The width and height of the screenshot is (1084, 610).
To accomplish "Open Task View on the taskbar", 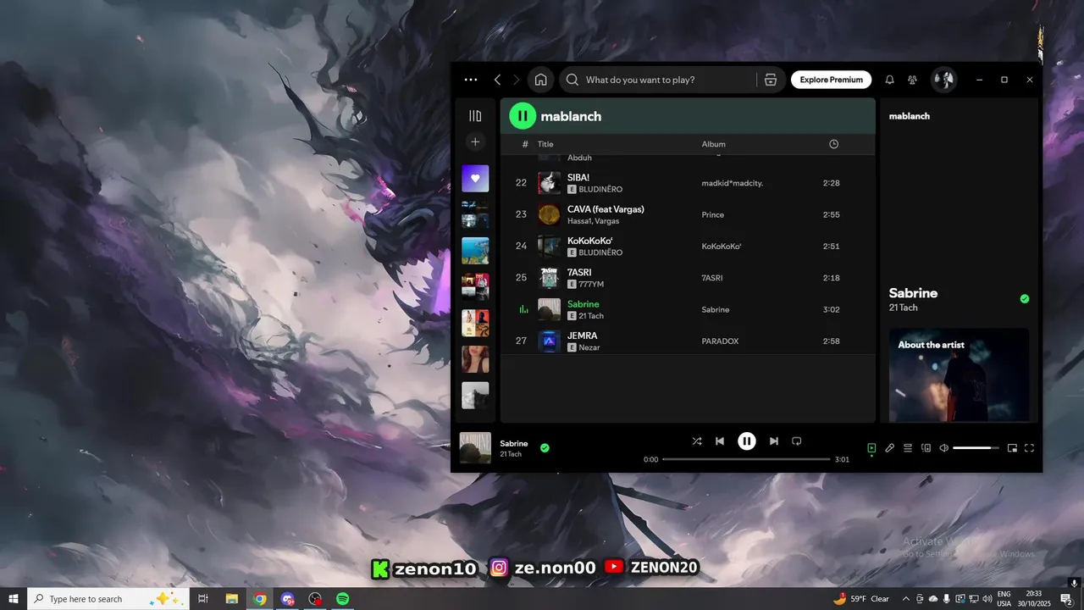I will tap(203, 599).
